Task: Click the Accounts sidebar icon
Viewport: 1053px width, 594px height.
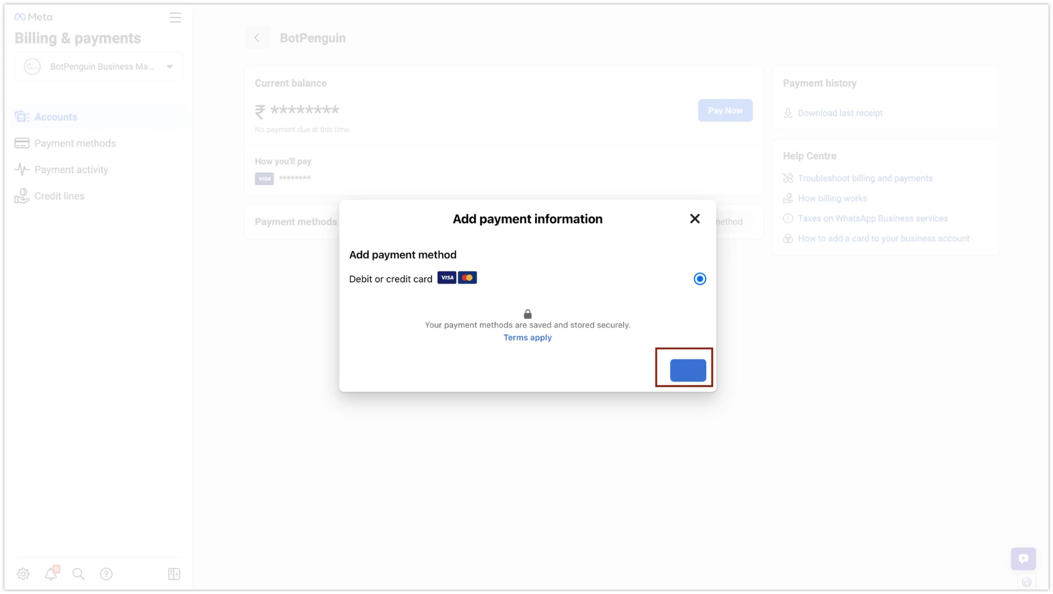Action: point(22,117)
